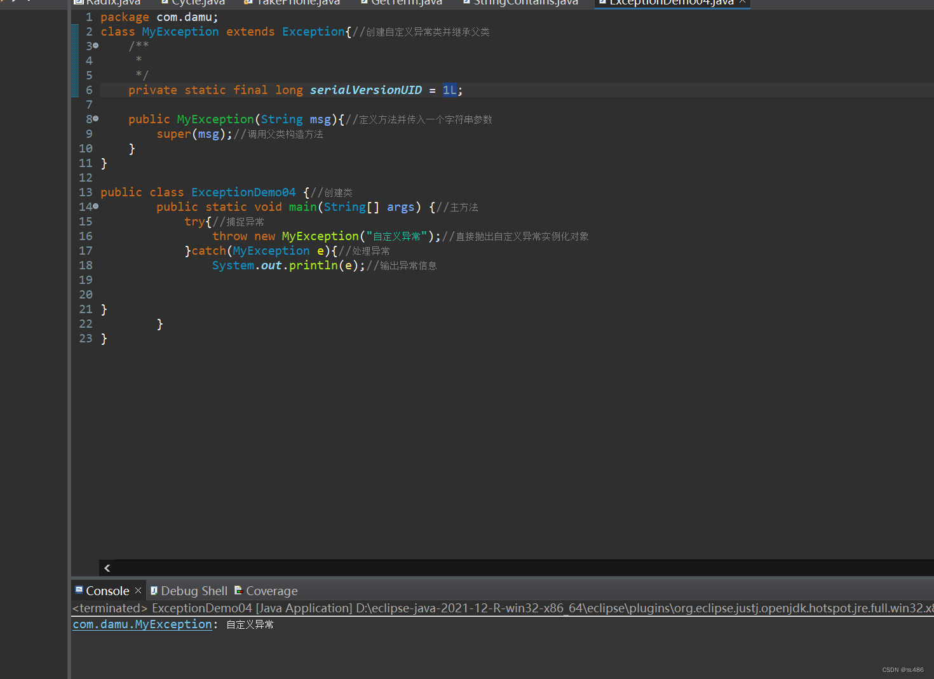
Task: Click the ExceptionDemo04 class name on line 13
Action: pos(243,192)
